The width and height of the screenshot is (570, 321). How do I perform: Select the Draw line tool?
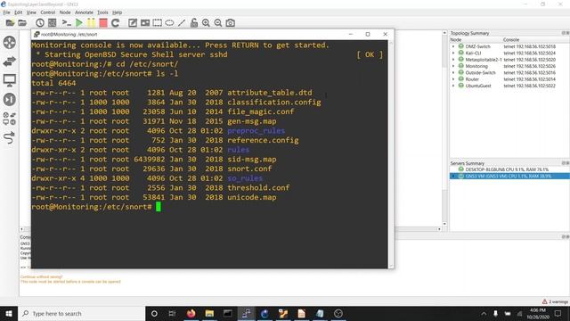pos(182,23)
